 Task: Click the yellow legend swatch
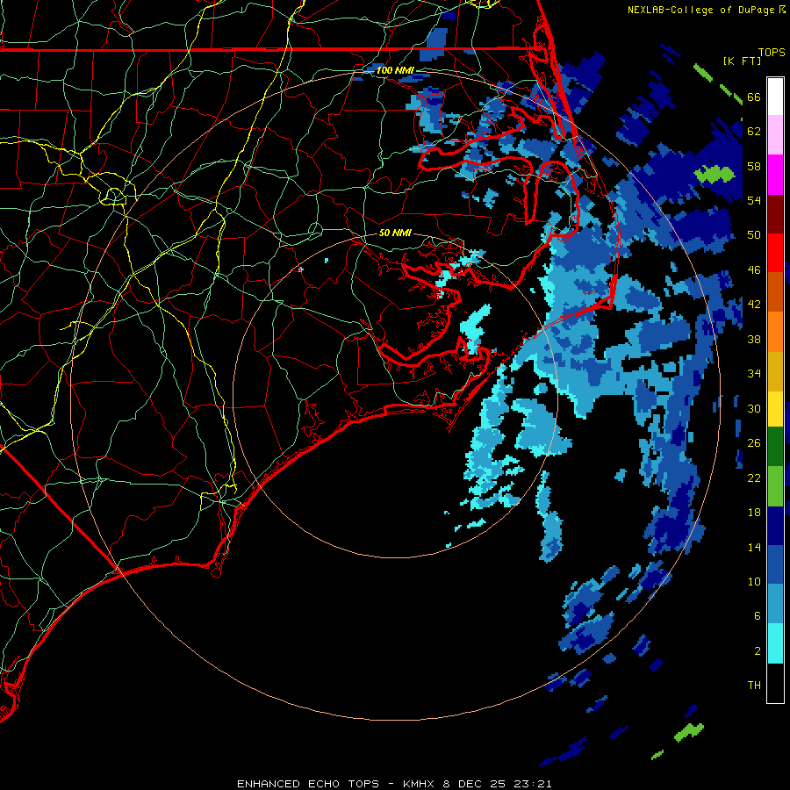(775, 408)
